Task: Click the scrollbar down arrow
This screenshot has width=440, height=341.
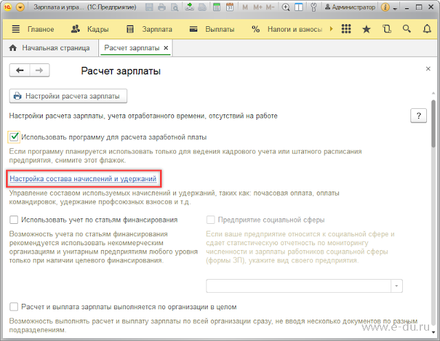Action: (x=434, y=333)
